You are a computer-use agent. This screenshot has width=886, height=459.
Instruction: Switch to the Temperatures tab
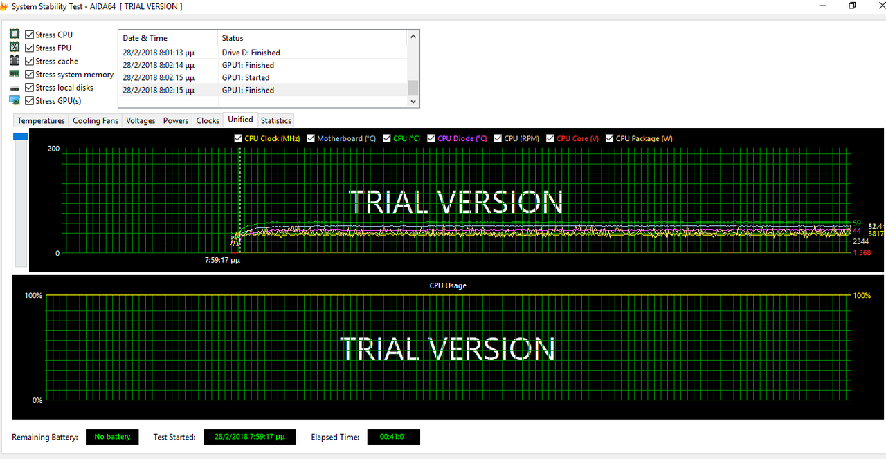(41, 120)
